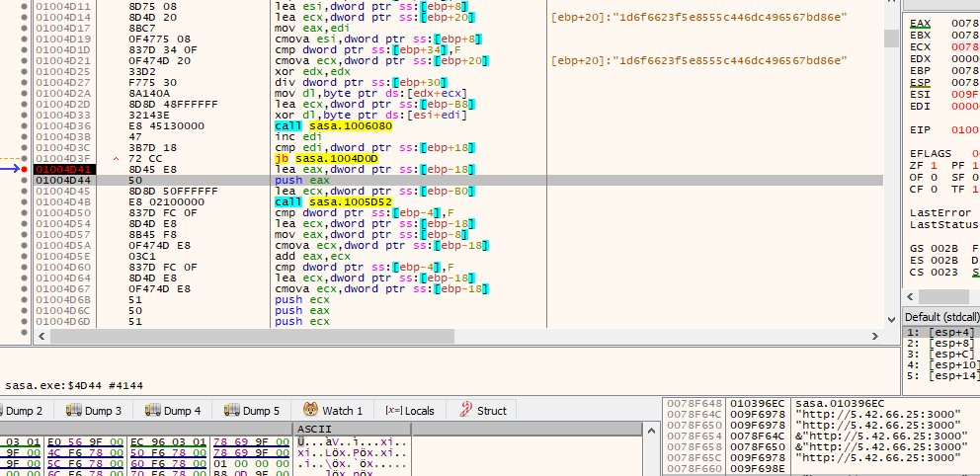Toggle the breakpoint dot for address 01004D36
This screenshot has height=476, width=980.
pyautogui.click(x=24, y=125)
